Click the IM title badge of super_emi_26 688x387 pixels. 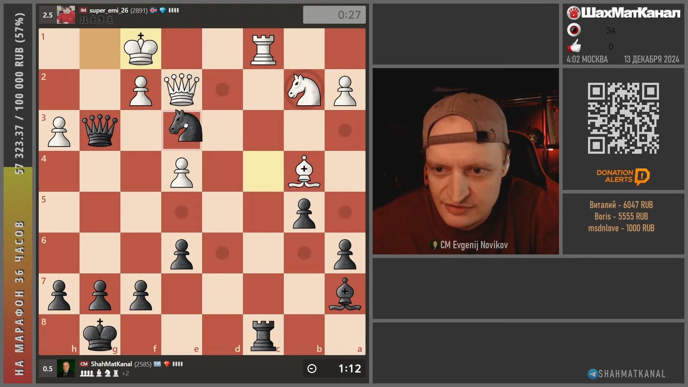click(84, 10)
